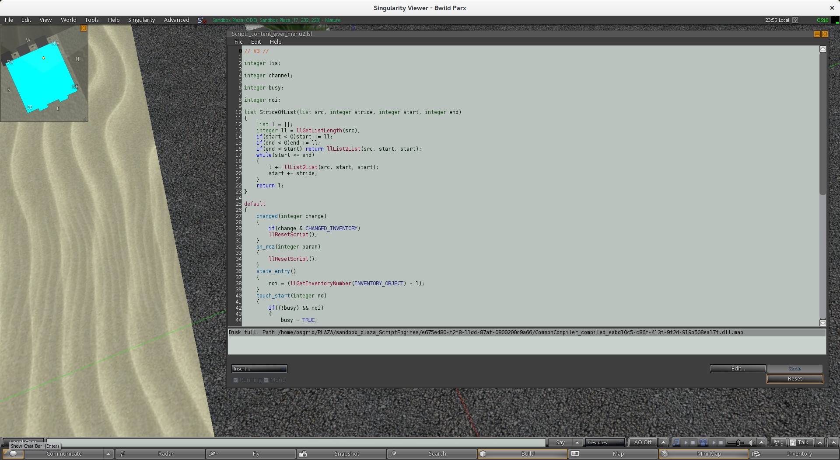Screen dimensions: 840x460
Task: Expand the AO options arrow
Action: click(663, 443)
